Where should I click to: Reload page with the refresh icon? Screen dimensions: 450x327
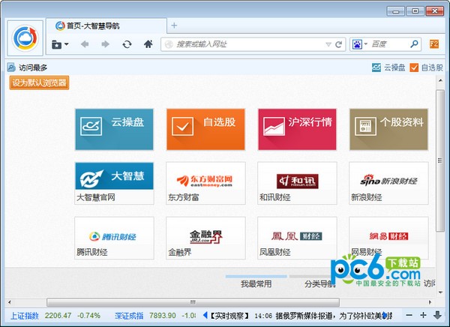coord(127,44)
